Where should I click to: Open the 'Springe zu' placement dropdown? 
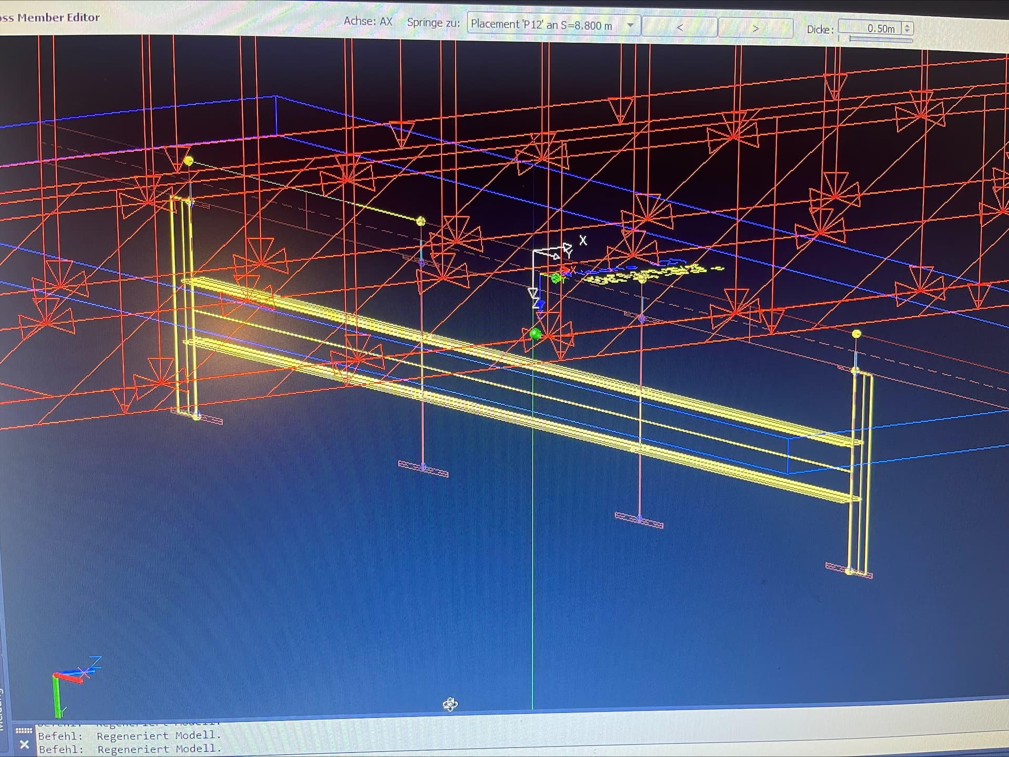click(553, 25)
